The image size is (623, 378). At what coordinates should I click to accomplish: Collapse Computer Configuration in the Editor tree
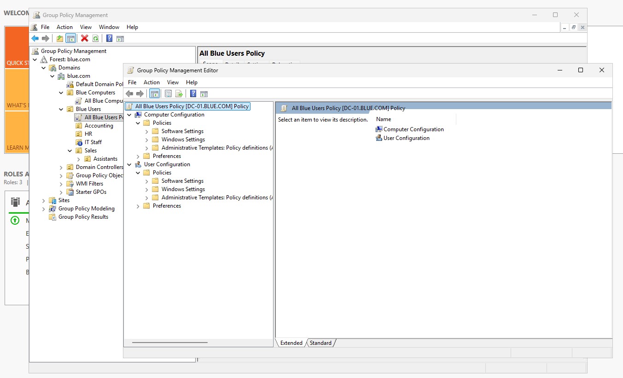coord(129,115)
